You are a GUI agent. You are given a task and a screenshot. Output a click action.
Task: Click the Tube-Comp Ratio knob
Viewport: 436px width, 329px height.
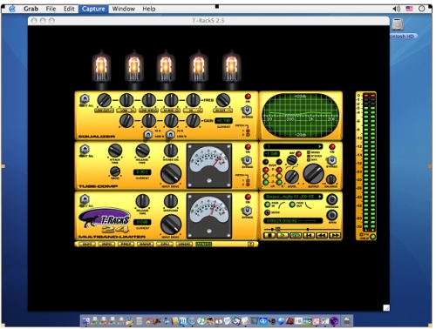[115, 171]
